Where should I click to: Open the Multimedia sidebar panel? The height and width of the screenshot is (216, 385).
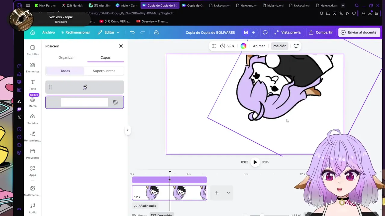[32, 191]
